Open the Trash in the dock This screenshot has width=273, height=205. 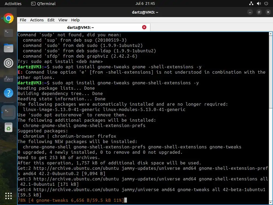[8, 127]
